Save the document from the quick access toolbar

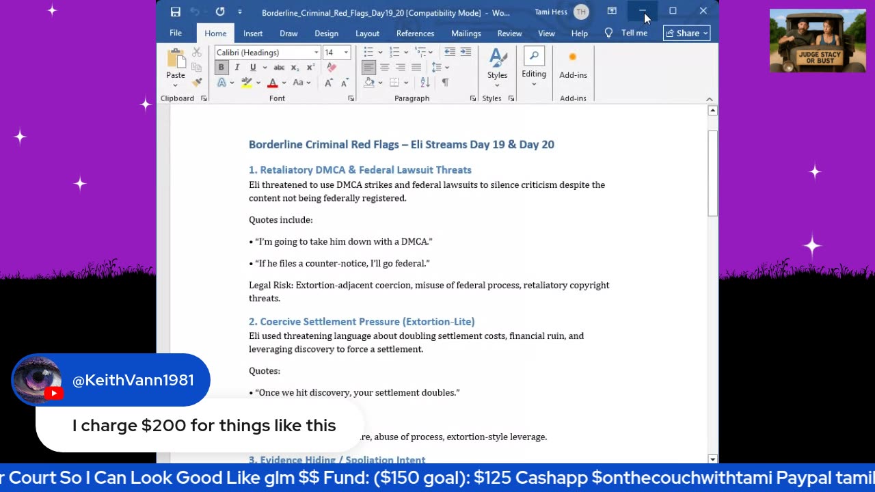pos(176,12)
